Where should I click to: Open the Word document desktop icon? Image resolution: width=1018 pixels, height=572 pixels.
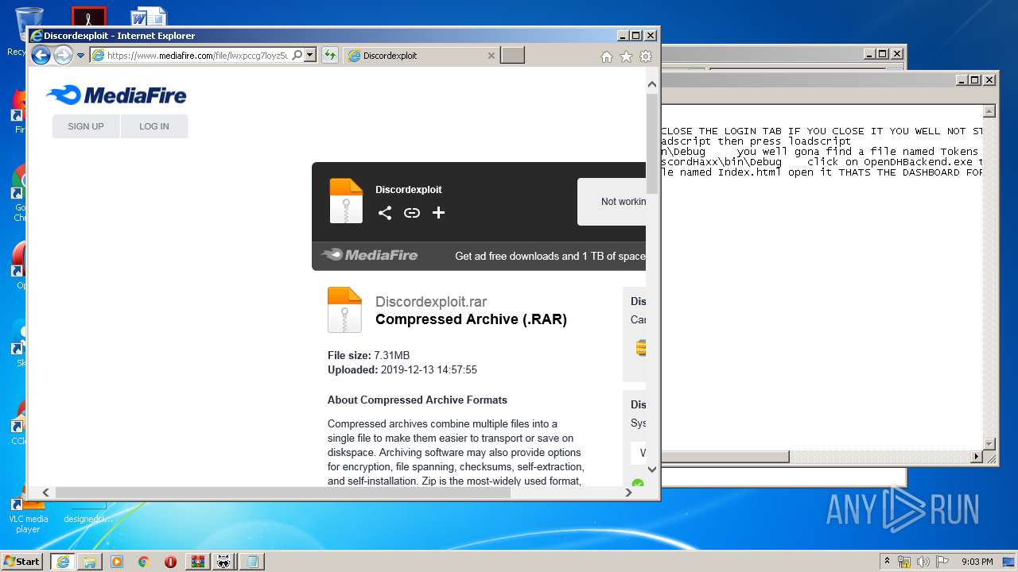click(149, 17)
